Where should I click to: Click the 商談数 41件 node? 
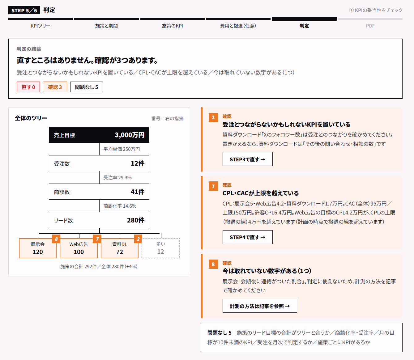[x=99, y=192]
